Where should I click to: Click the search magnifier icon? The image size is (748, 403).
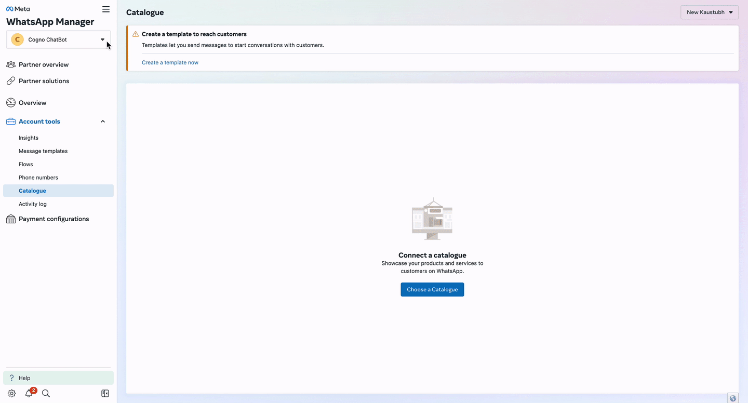tap(46, 394)
